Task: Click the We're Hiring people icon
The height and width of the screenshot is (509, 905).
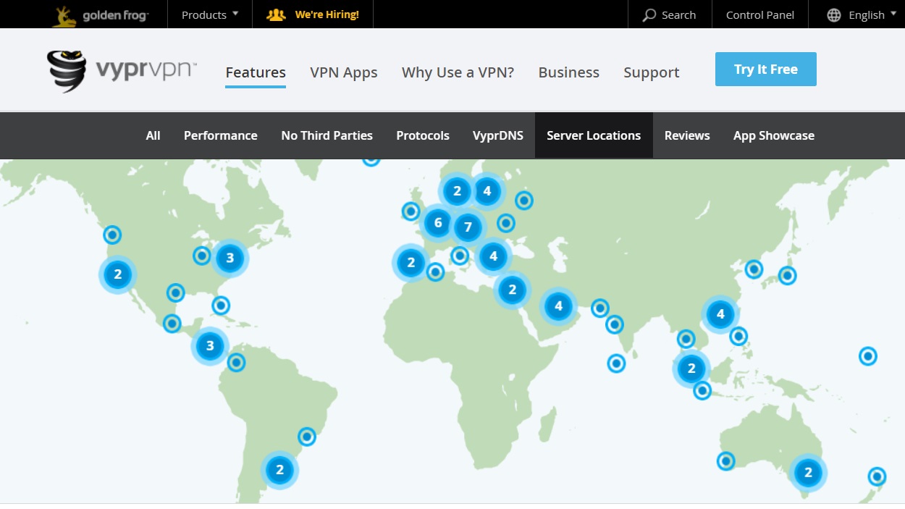Action: coord(276,14)
